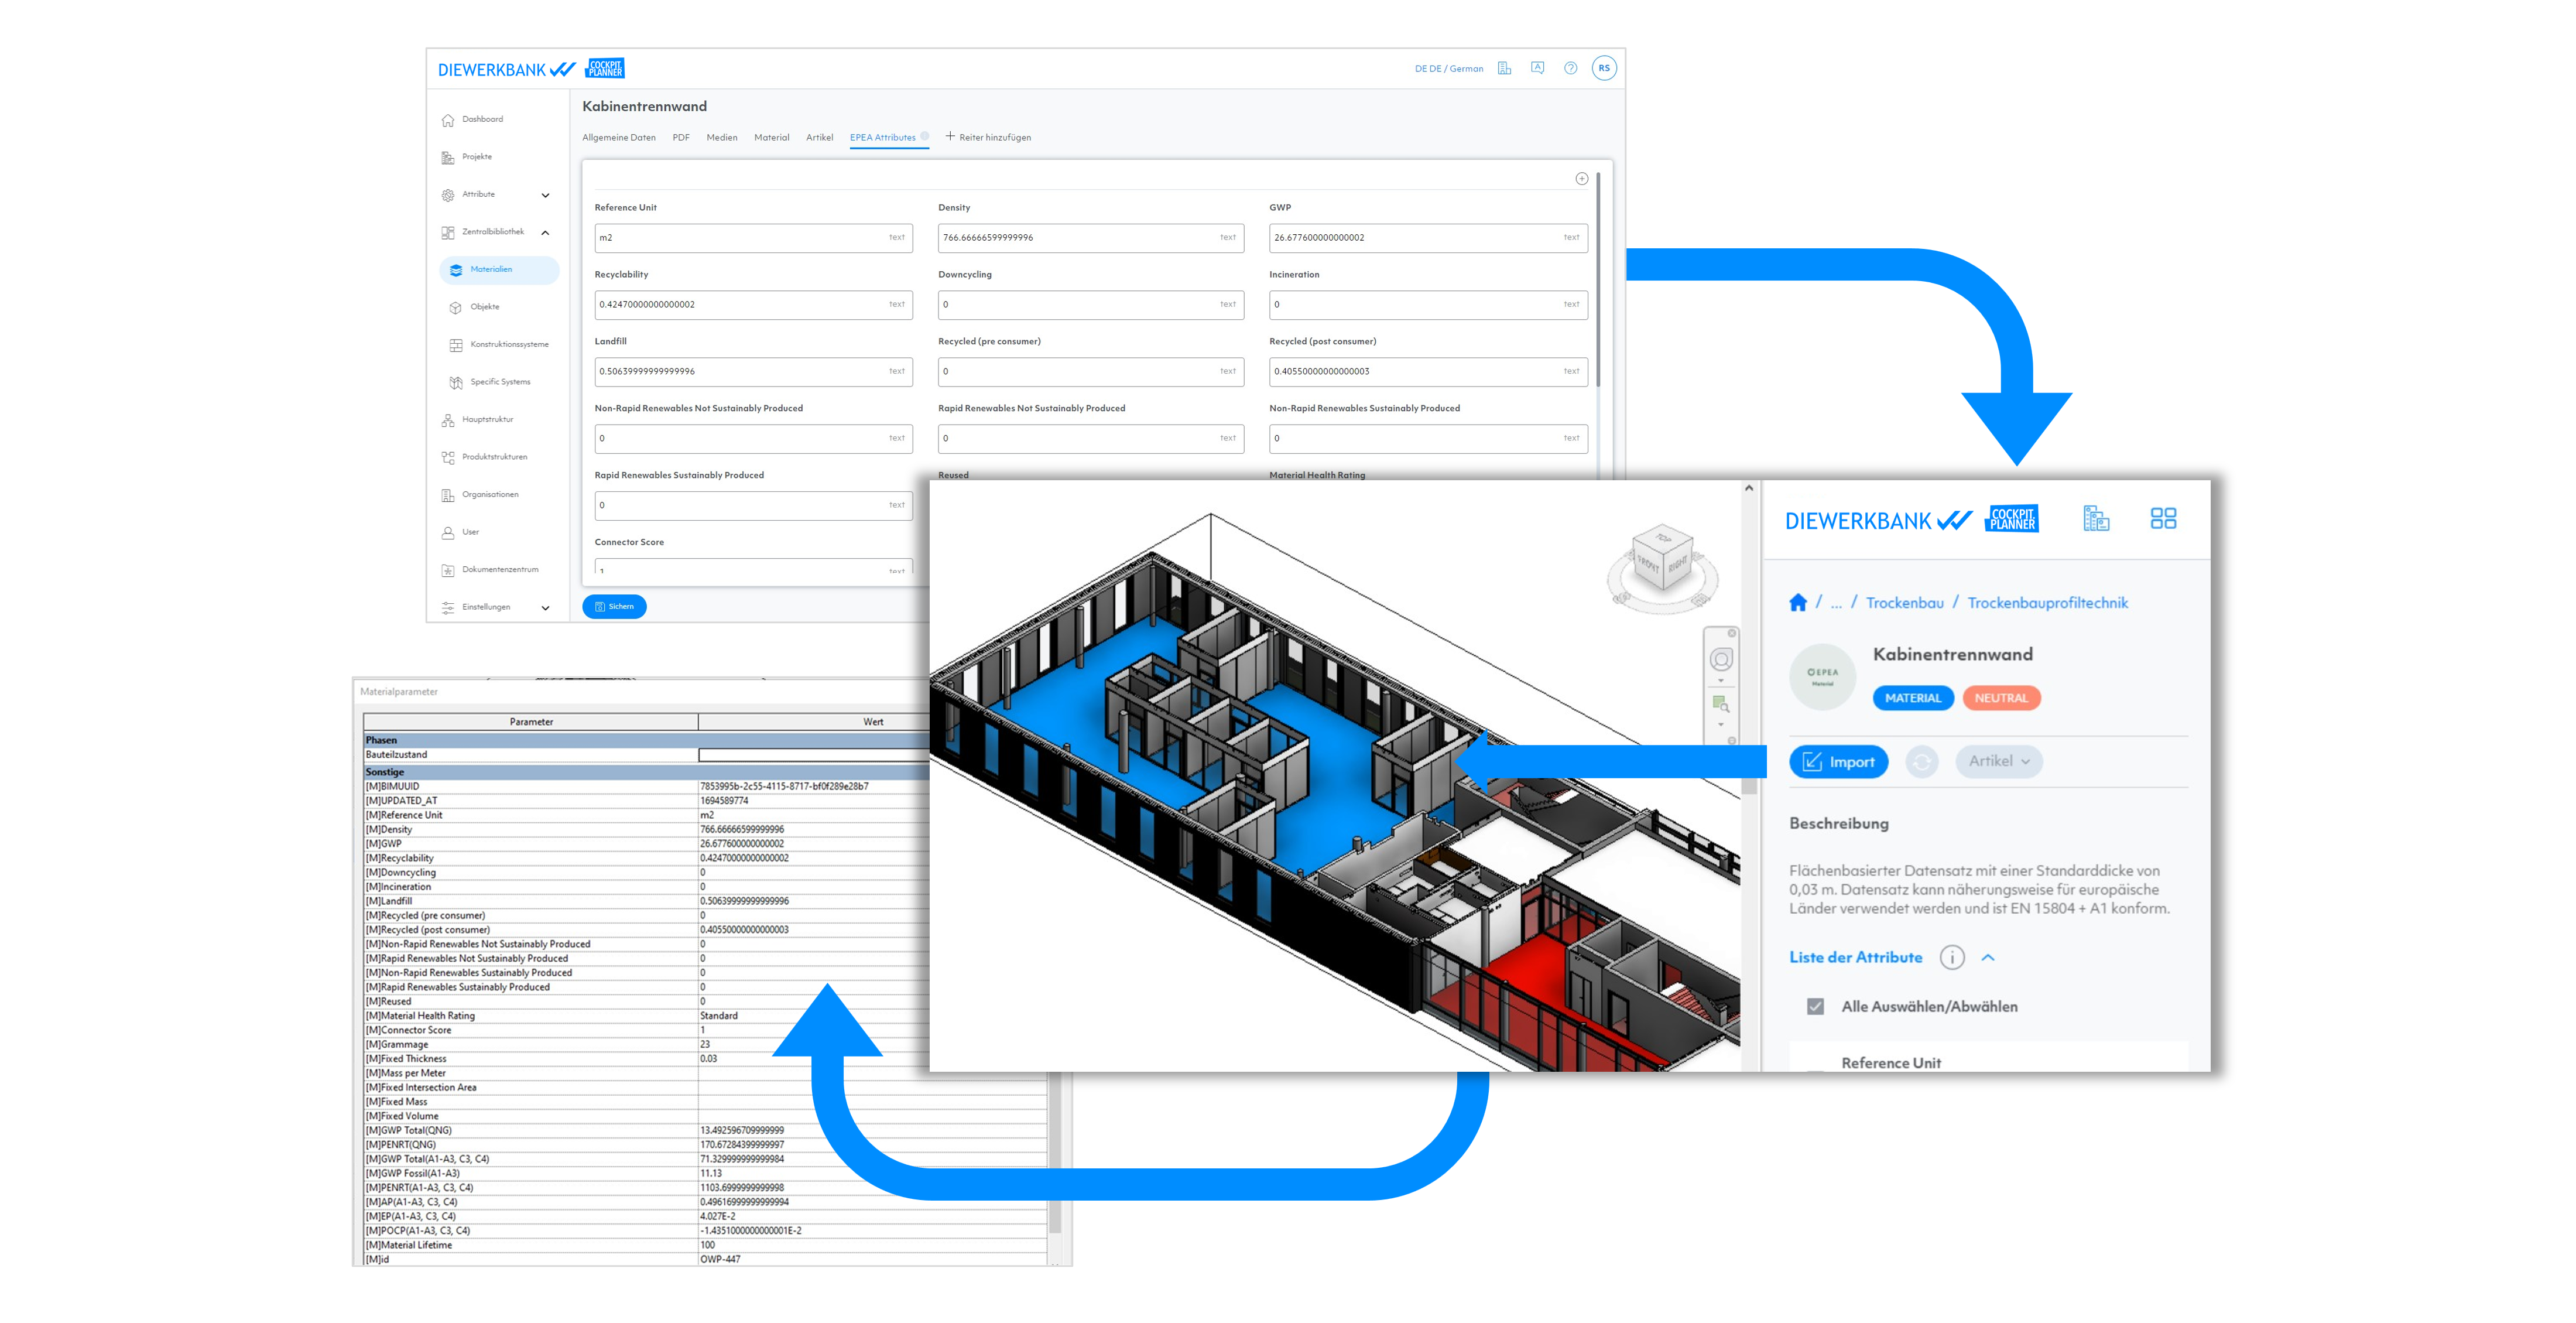Click the attributes panel vertical scrollbar
The width and height of the screenshot is (2576, 1323).
click(1598, 280)
